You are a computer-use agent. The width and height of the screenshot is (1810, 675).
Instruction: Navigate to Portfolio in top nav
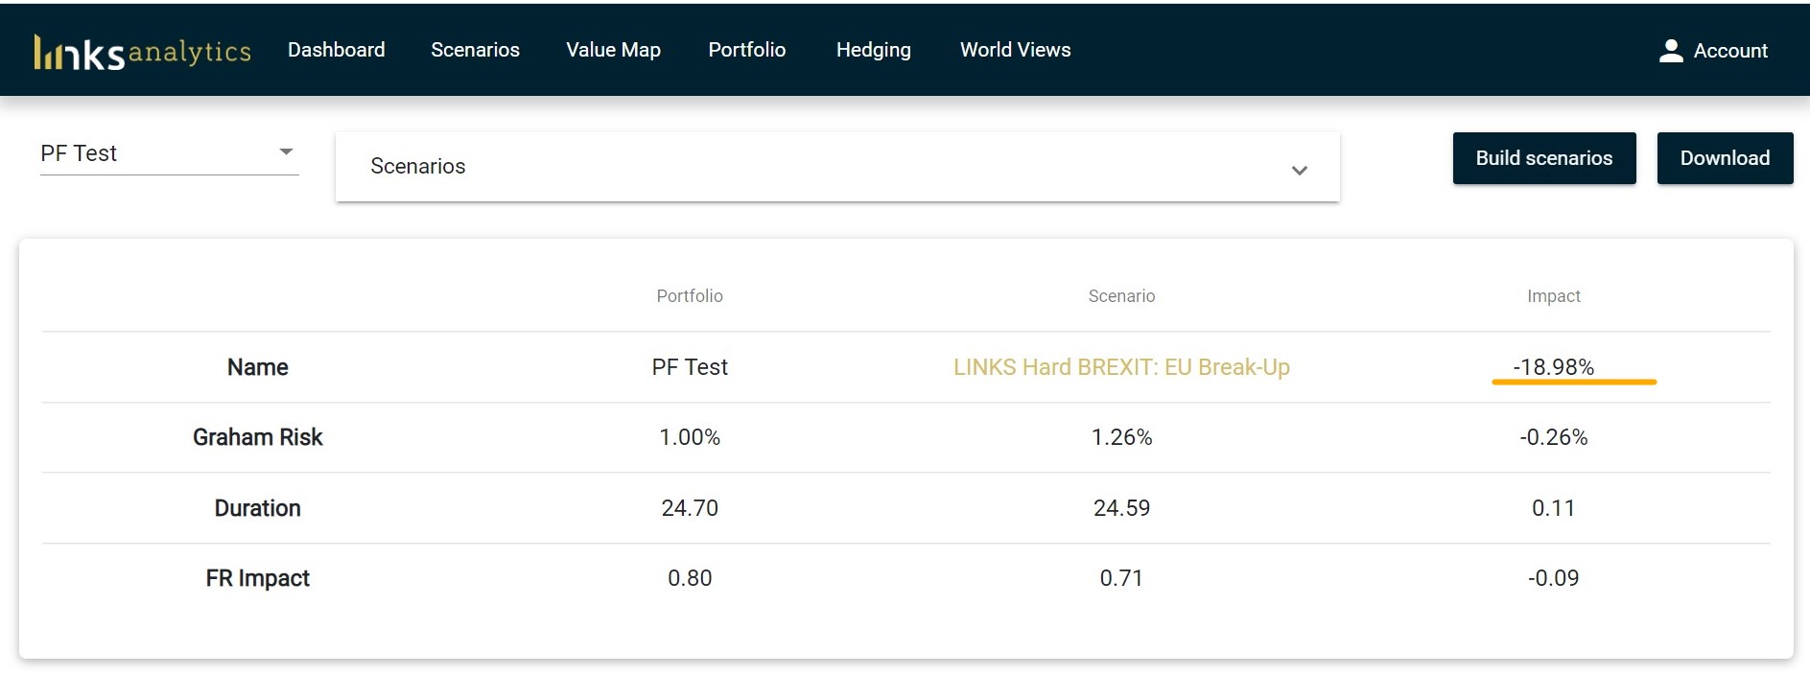pos(746,50)
